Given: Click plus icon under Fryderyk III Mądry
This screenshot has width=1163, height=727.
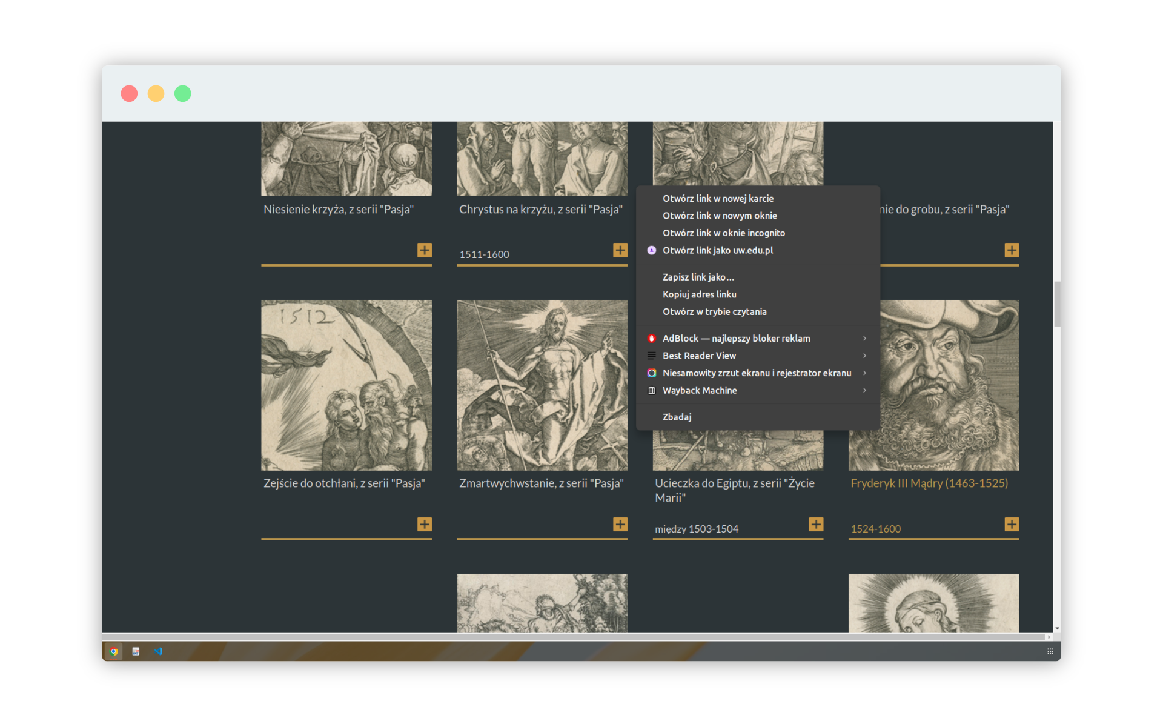Looking at the screenshot, I should (1012, 524).
